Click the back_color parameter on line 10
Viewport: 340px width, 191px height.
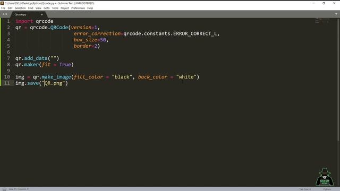click(x=152, y=77)
